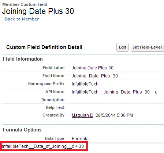
Task: Click the API Name value text
Action: pos(115,92)
